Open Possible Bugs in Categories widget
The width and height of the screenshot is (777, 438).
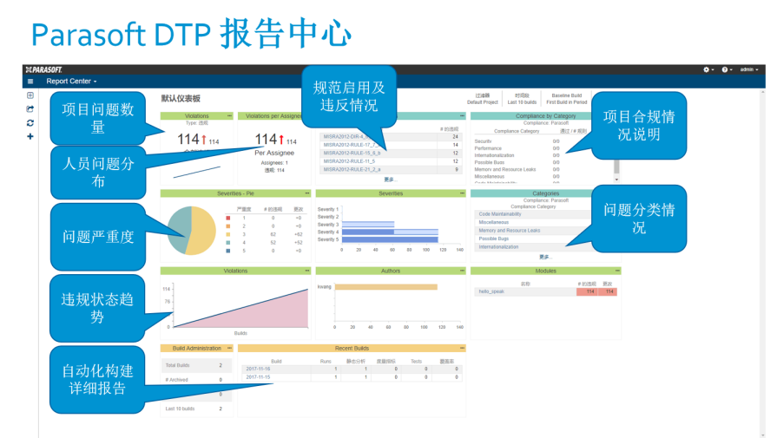coord(494,239)
